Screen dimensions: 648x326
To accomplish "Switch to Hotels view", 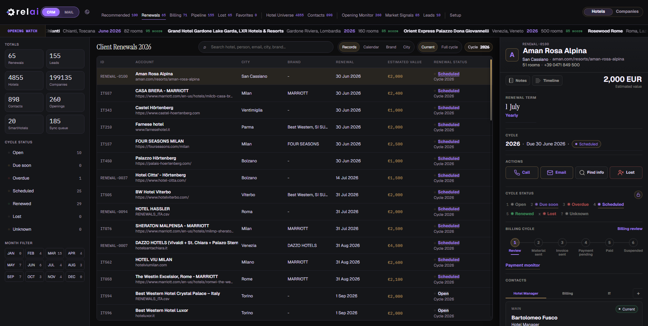I will (598, 11).
